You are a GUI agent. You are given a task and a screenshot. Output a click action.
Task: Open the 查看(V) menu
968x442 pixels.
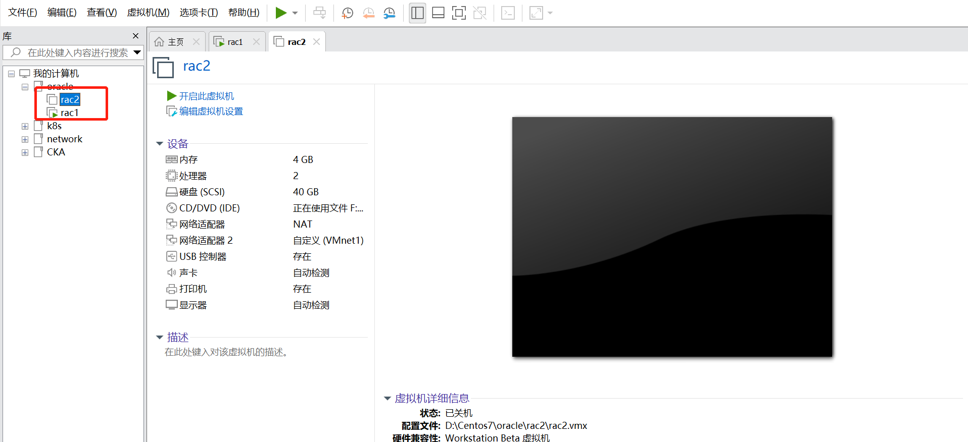[x=102, y=13]
